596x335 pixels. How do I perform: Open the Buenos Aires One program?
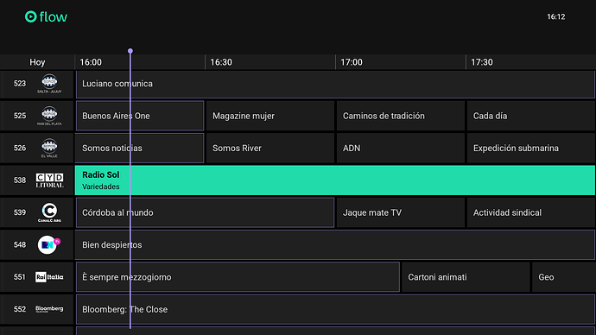[x=140, y=116]
